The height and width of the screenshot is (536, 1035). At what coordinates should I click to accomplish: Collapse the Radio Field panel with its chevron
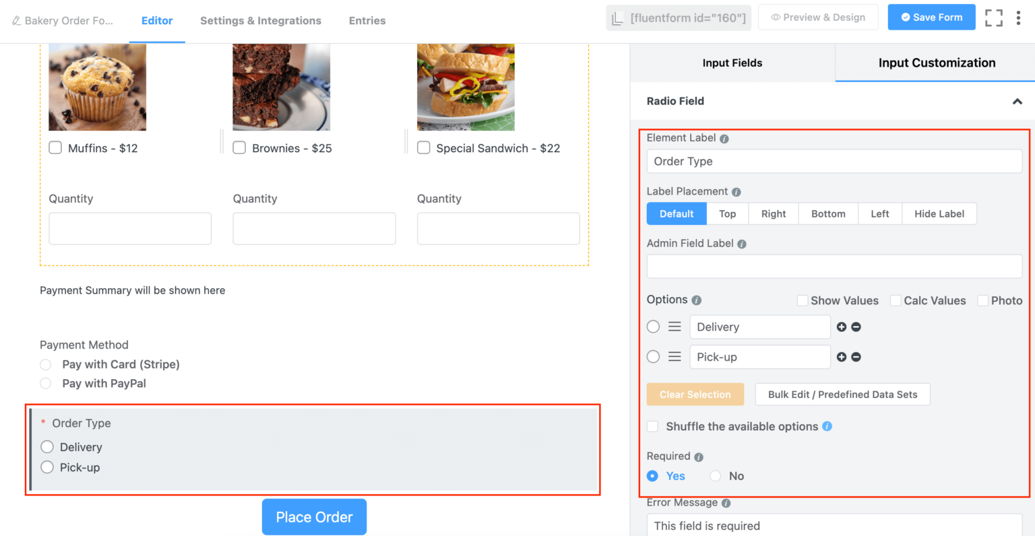tap(1017, 101)
